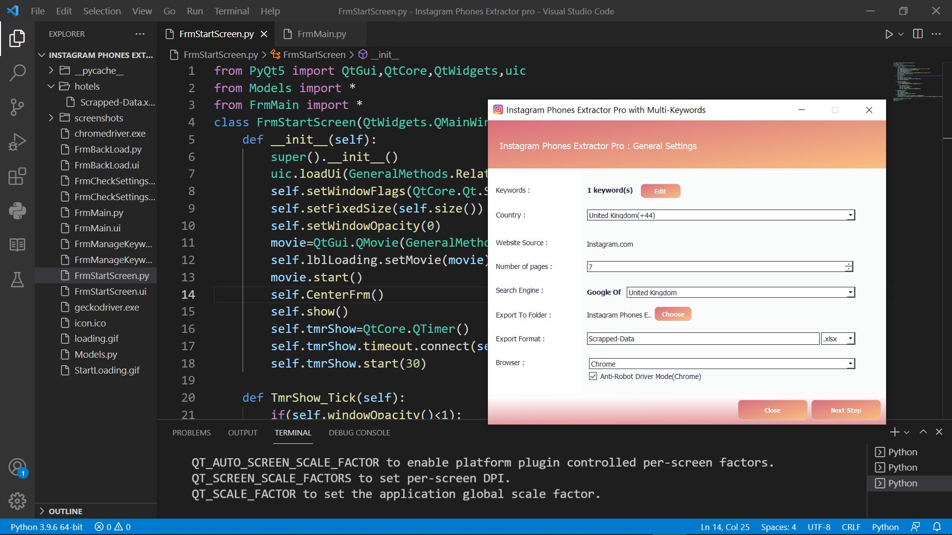Open the Explorer view in activity bar
Screen dimensions: 952x535
tap(17, 38)
